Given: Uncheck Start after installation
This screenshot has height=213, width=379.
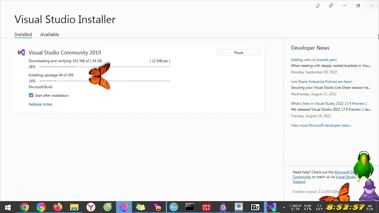Looking at the screenshot, I should pyautogui.click(x=31, y=95).
